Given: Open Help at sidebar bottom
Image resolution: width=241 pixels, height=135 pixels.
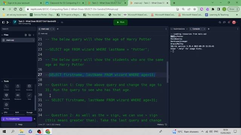Looking at the screenshot, I should tap(19, 124).
